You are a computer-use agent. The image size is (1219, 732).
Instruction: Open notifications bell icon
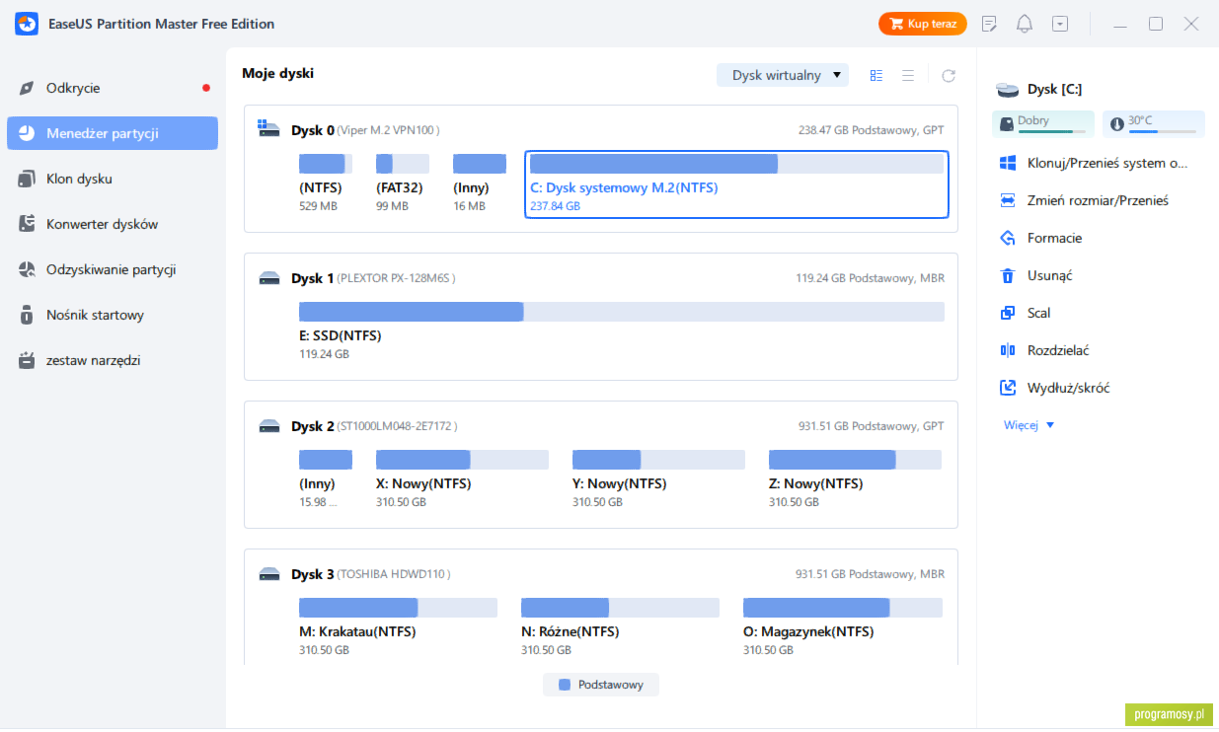1025,24
